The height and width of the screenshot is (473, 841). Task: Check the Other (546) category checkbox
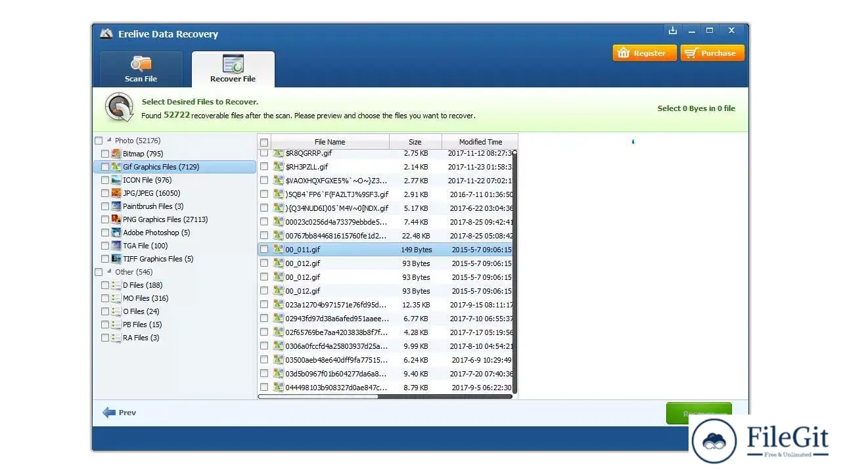(x=99, y=272)
